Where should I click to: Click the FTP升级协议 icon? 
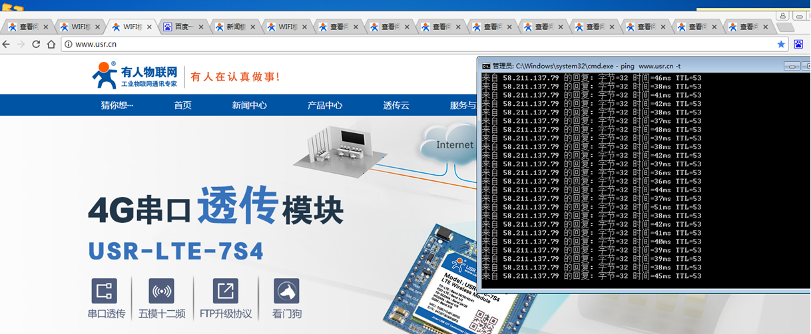[x=225, y=291]
